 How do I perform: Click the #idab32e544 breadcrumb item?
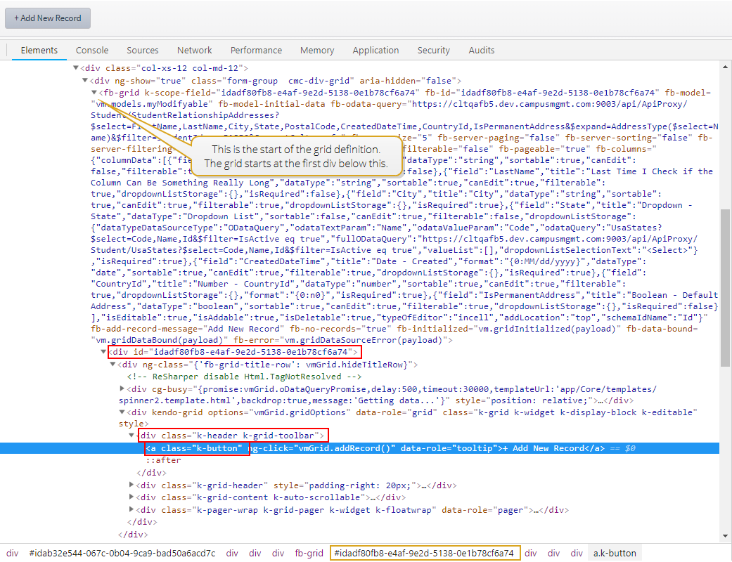[122, 553]
